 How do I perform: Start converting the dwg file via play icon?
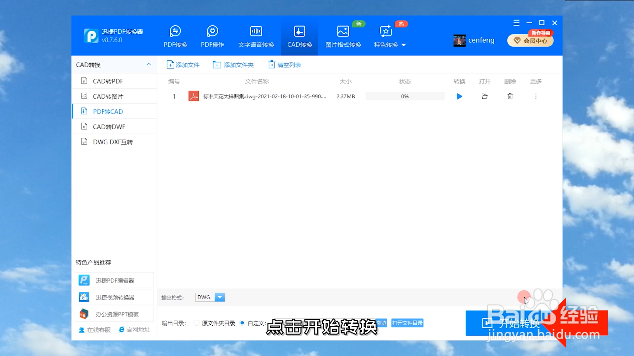click(459, 96)
